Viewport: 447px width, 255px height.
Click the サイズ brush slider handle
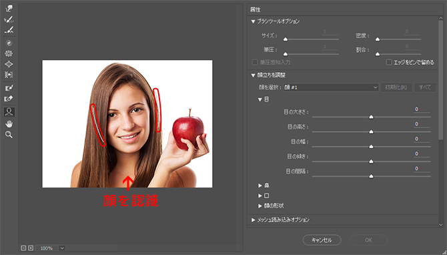[x=286, y=39]
